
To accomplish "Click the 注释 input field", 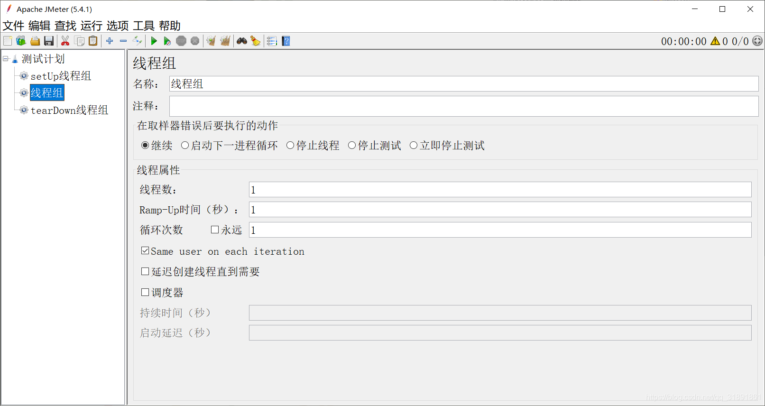I will click(x=464, y=106).
